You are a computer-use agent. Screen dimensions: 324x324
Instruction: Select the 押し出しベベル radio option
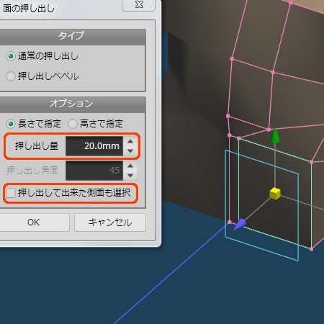pyautogui.click(x=11, y=76)
